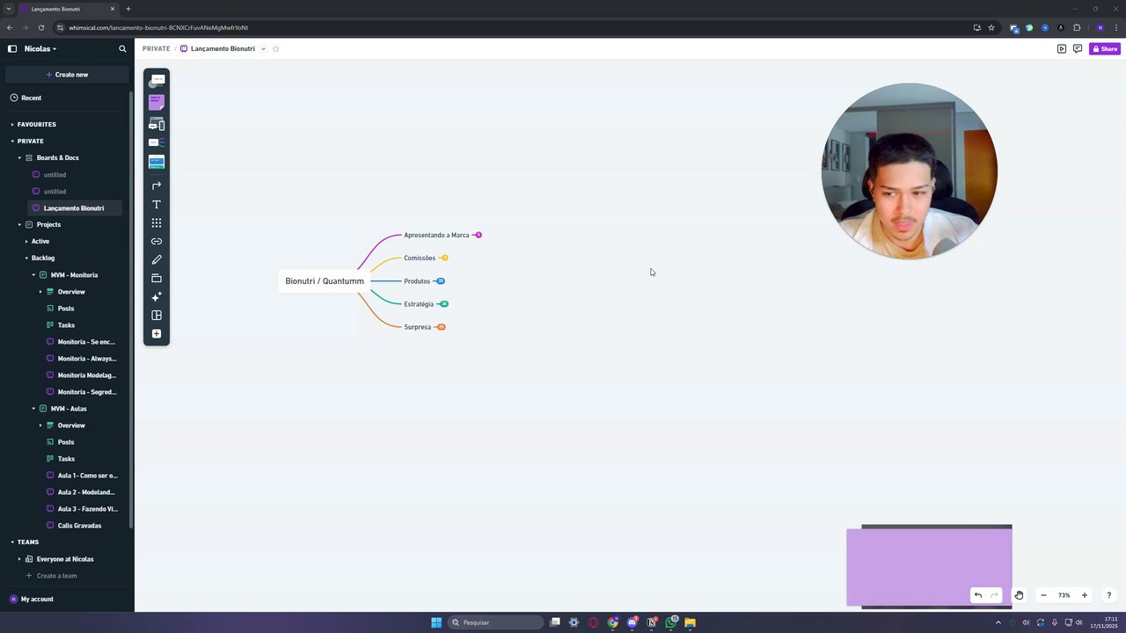Open the templates layout tool

click(x=157, y=315)
